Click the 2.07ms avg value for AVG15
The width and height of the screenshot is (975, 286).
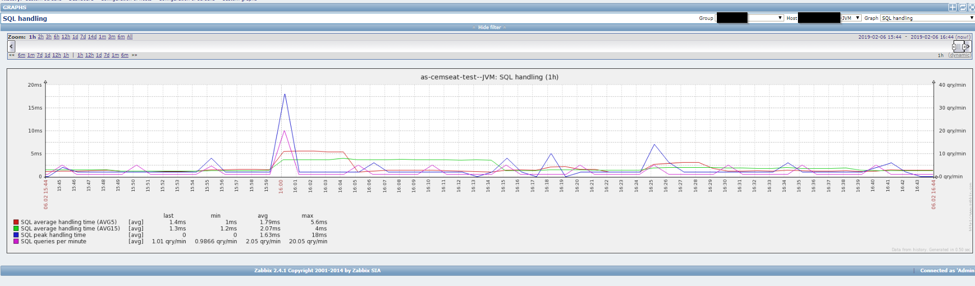(270, 228)
